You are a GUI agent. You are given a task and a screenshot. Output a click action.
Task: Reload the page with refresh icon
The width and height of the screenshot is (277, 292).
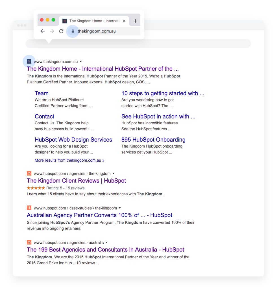(61, 31)
